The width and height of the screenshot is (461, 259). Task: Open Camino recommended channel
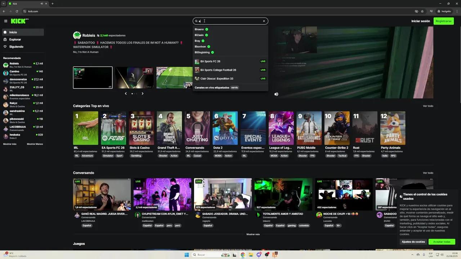tap(23, 73)
